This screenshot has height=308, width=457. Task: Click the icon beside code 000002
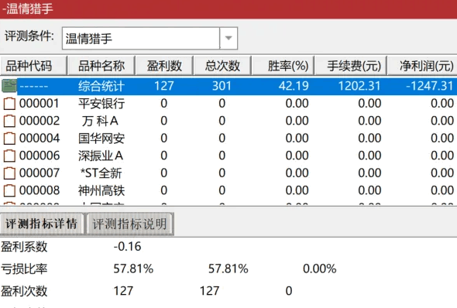point(9,121)
